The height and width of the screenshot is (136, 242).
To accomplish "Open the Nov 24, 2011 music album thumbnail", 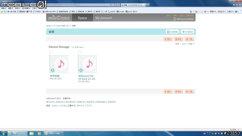I will (59, 64).
